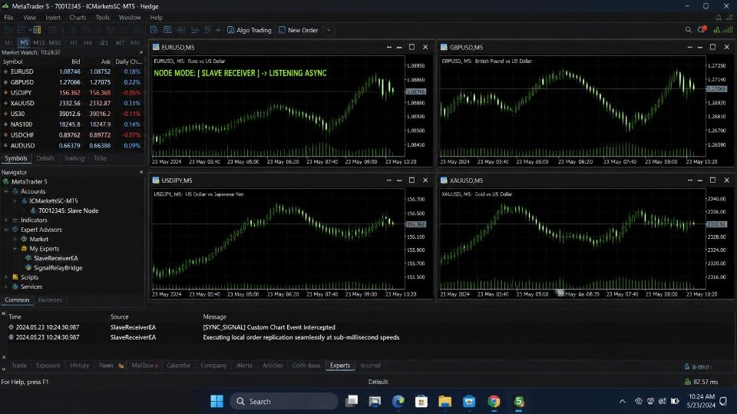Switch to the Trading tab in Market Watch
737x414 pixels.
pos(74,158)
